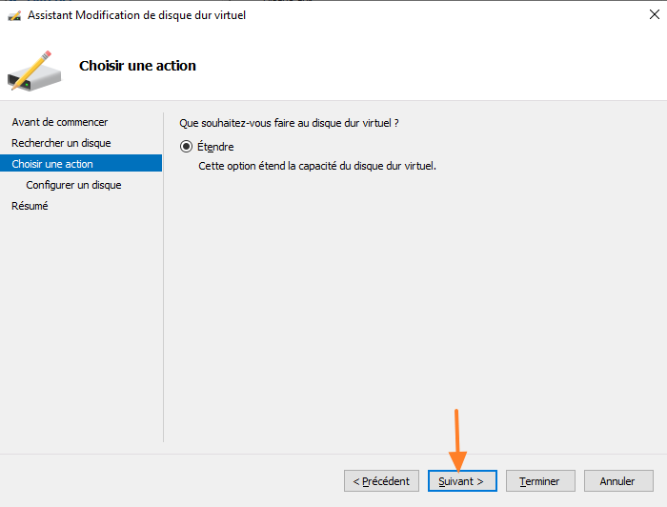667x507 pixels.
Task: Select the Choisir une action step
Action: (52, 164)
